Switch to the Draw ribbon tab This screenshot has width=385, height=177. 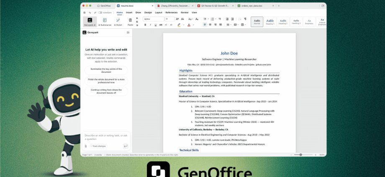click(138, 12)
